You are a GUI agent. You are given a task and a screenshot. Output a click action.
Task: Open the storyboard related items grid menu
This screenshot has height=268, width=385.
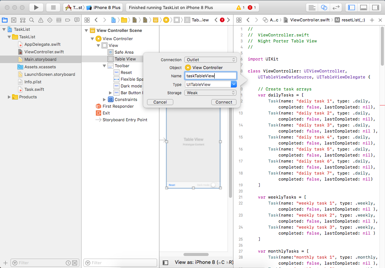pyautogui.click(x=87, y=20)
